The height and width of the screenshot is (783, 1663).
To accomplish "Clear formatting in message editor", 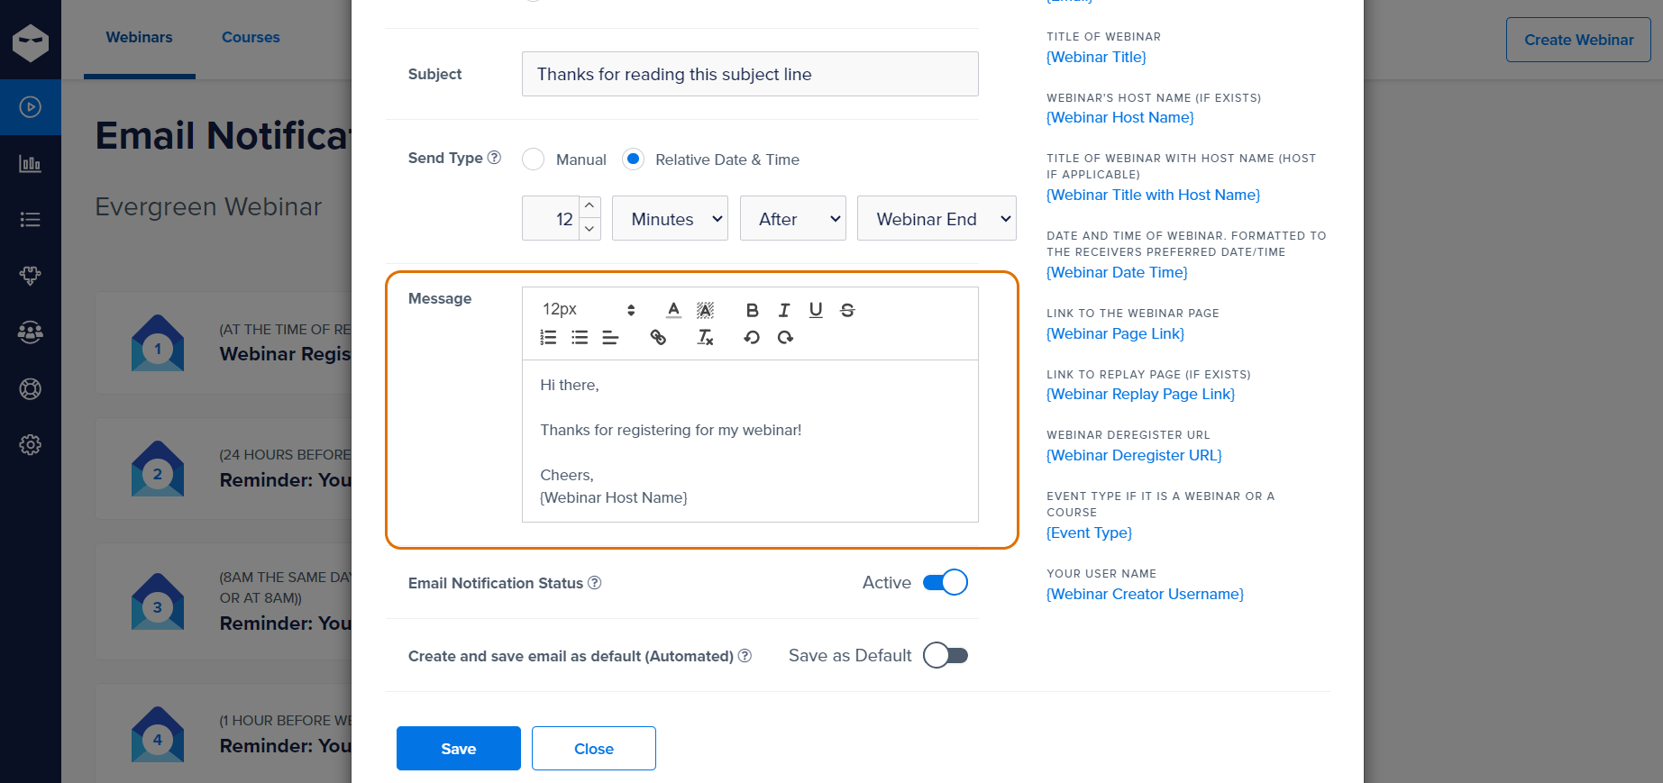I will tap(705, 337).
